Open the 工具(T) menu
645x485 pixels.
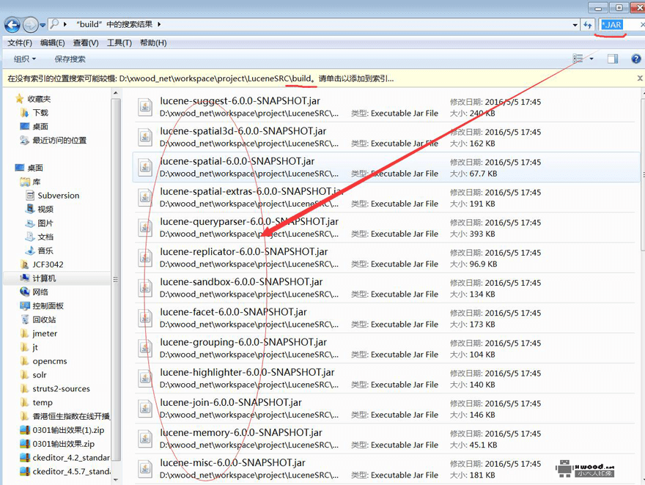pos(119,42)
